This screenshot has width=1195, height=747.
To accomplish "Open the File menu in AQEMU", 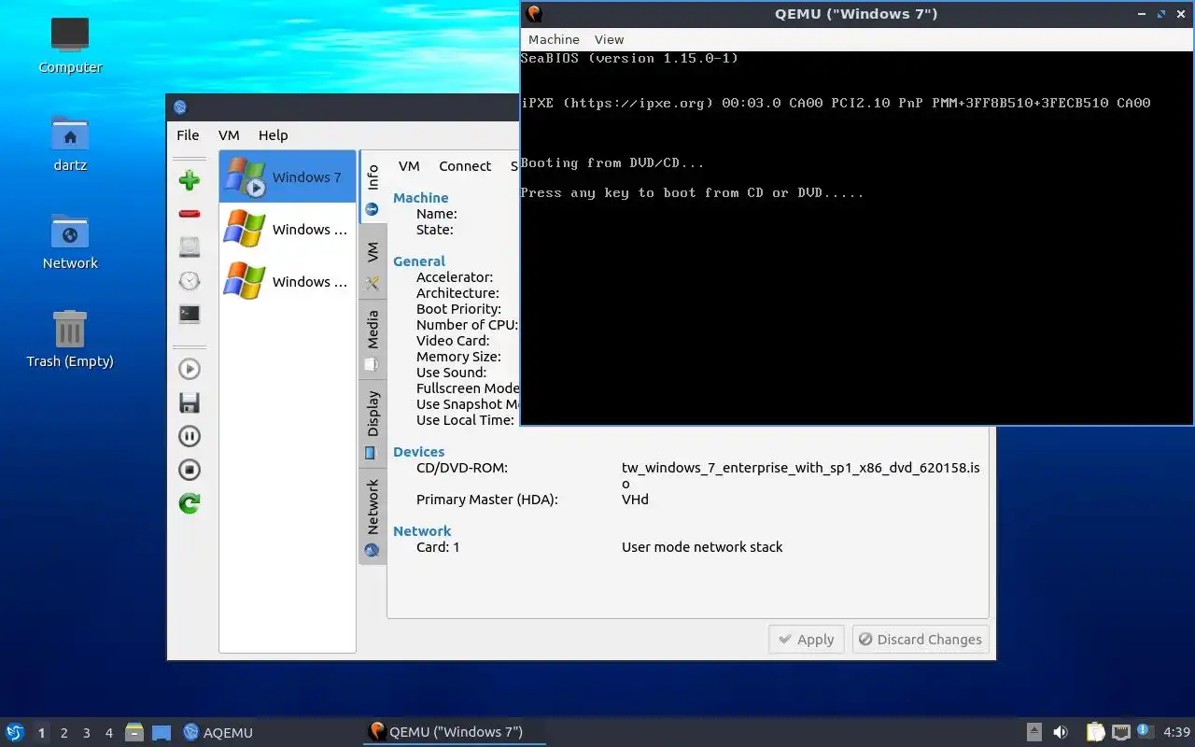I will (188, 135).
